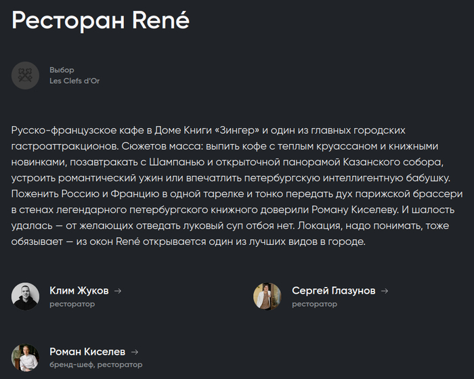Click the "Выбор" label near the keys badge

pyautogui.click(x=62, y=70)
